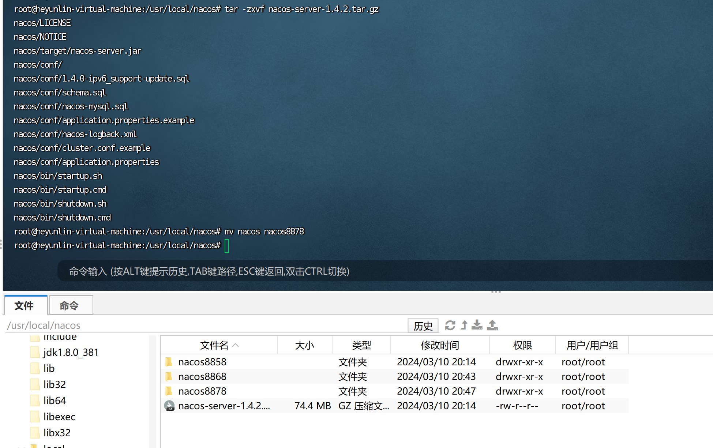713x448 pixels.
Task: Select the nacos8868 folder row
Action: point(395,377)
